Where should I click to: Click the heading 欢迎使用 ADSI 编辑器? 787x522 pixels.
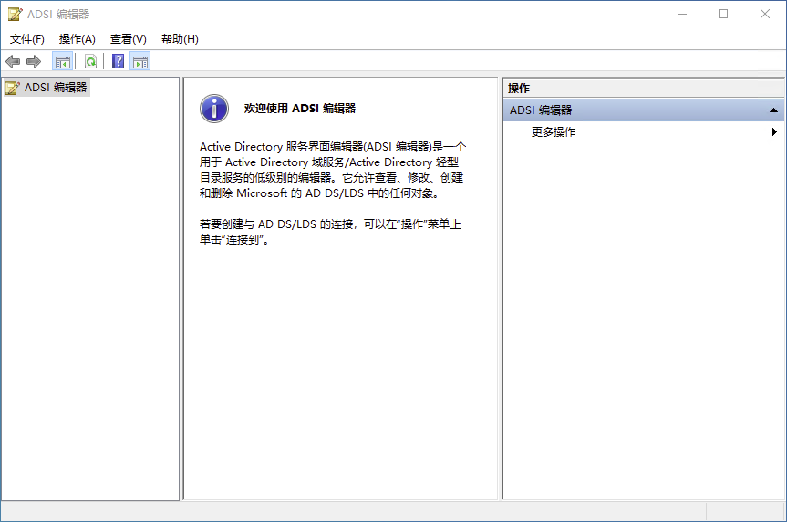click(300, 109)
